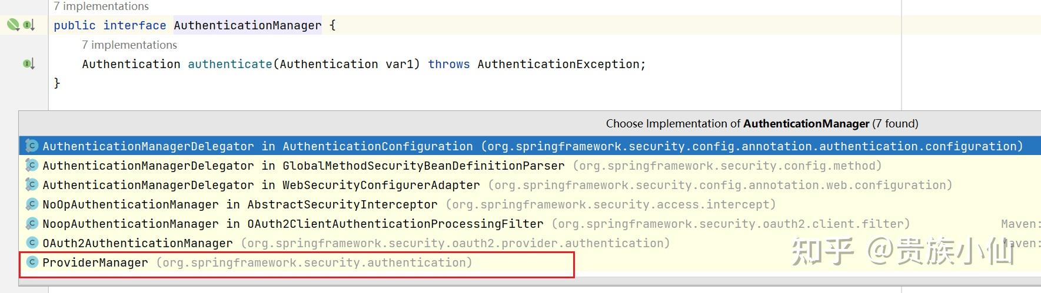The width and height of the screenshot is (1041, 293).
Task: Choose AuthenticationManagerDelegator in GlobalMethodSecurityBeanDefinitionParser
Action: (x=462, y=166)
